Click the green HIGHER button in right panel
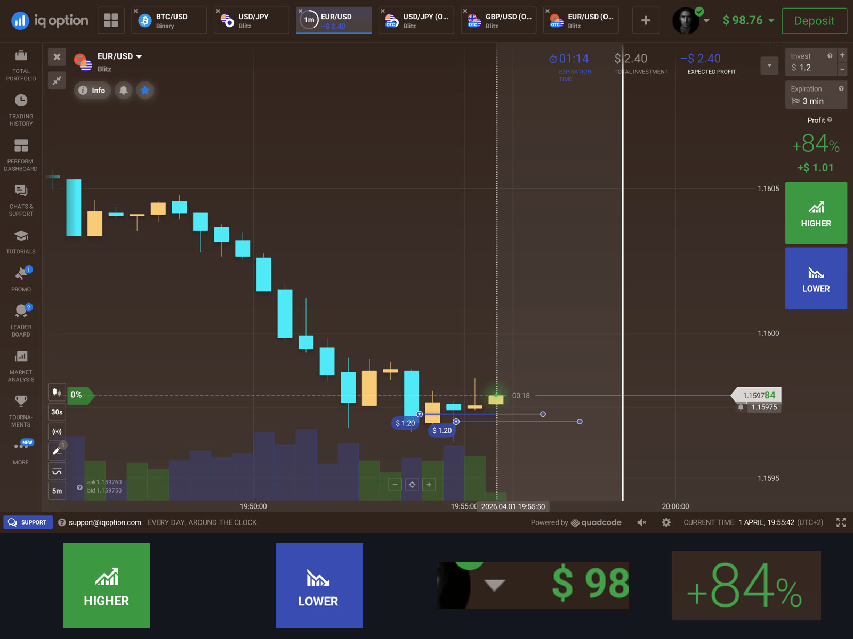Viewport: 853px width, 639px height. click(x=816, y=213)
